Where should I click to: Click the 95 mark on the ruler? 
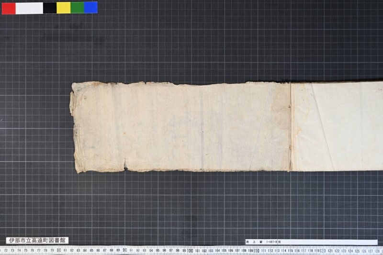point(158,250)
